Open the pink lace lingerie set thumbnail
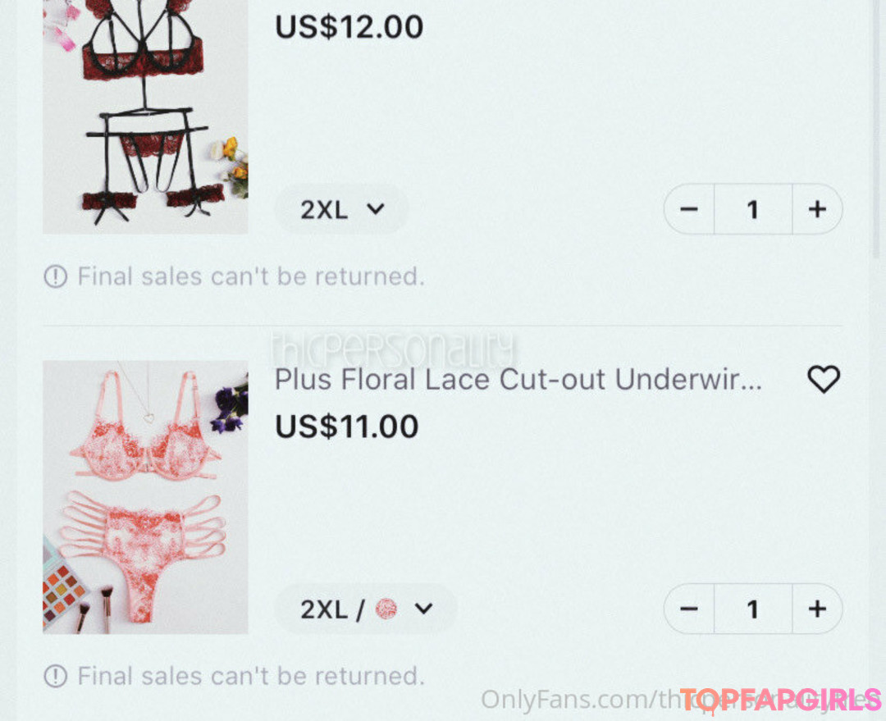The image size is (886, 721). pyautogui.click(x=145, y=497)
